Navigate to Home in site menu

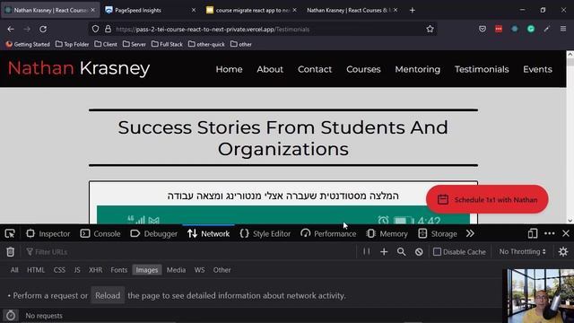pos(230,69)
